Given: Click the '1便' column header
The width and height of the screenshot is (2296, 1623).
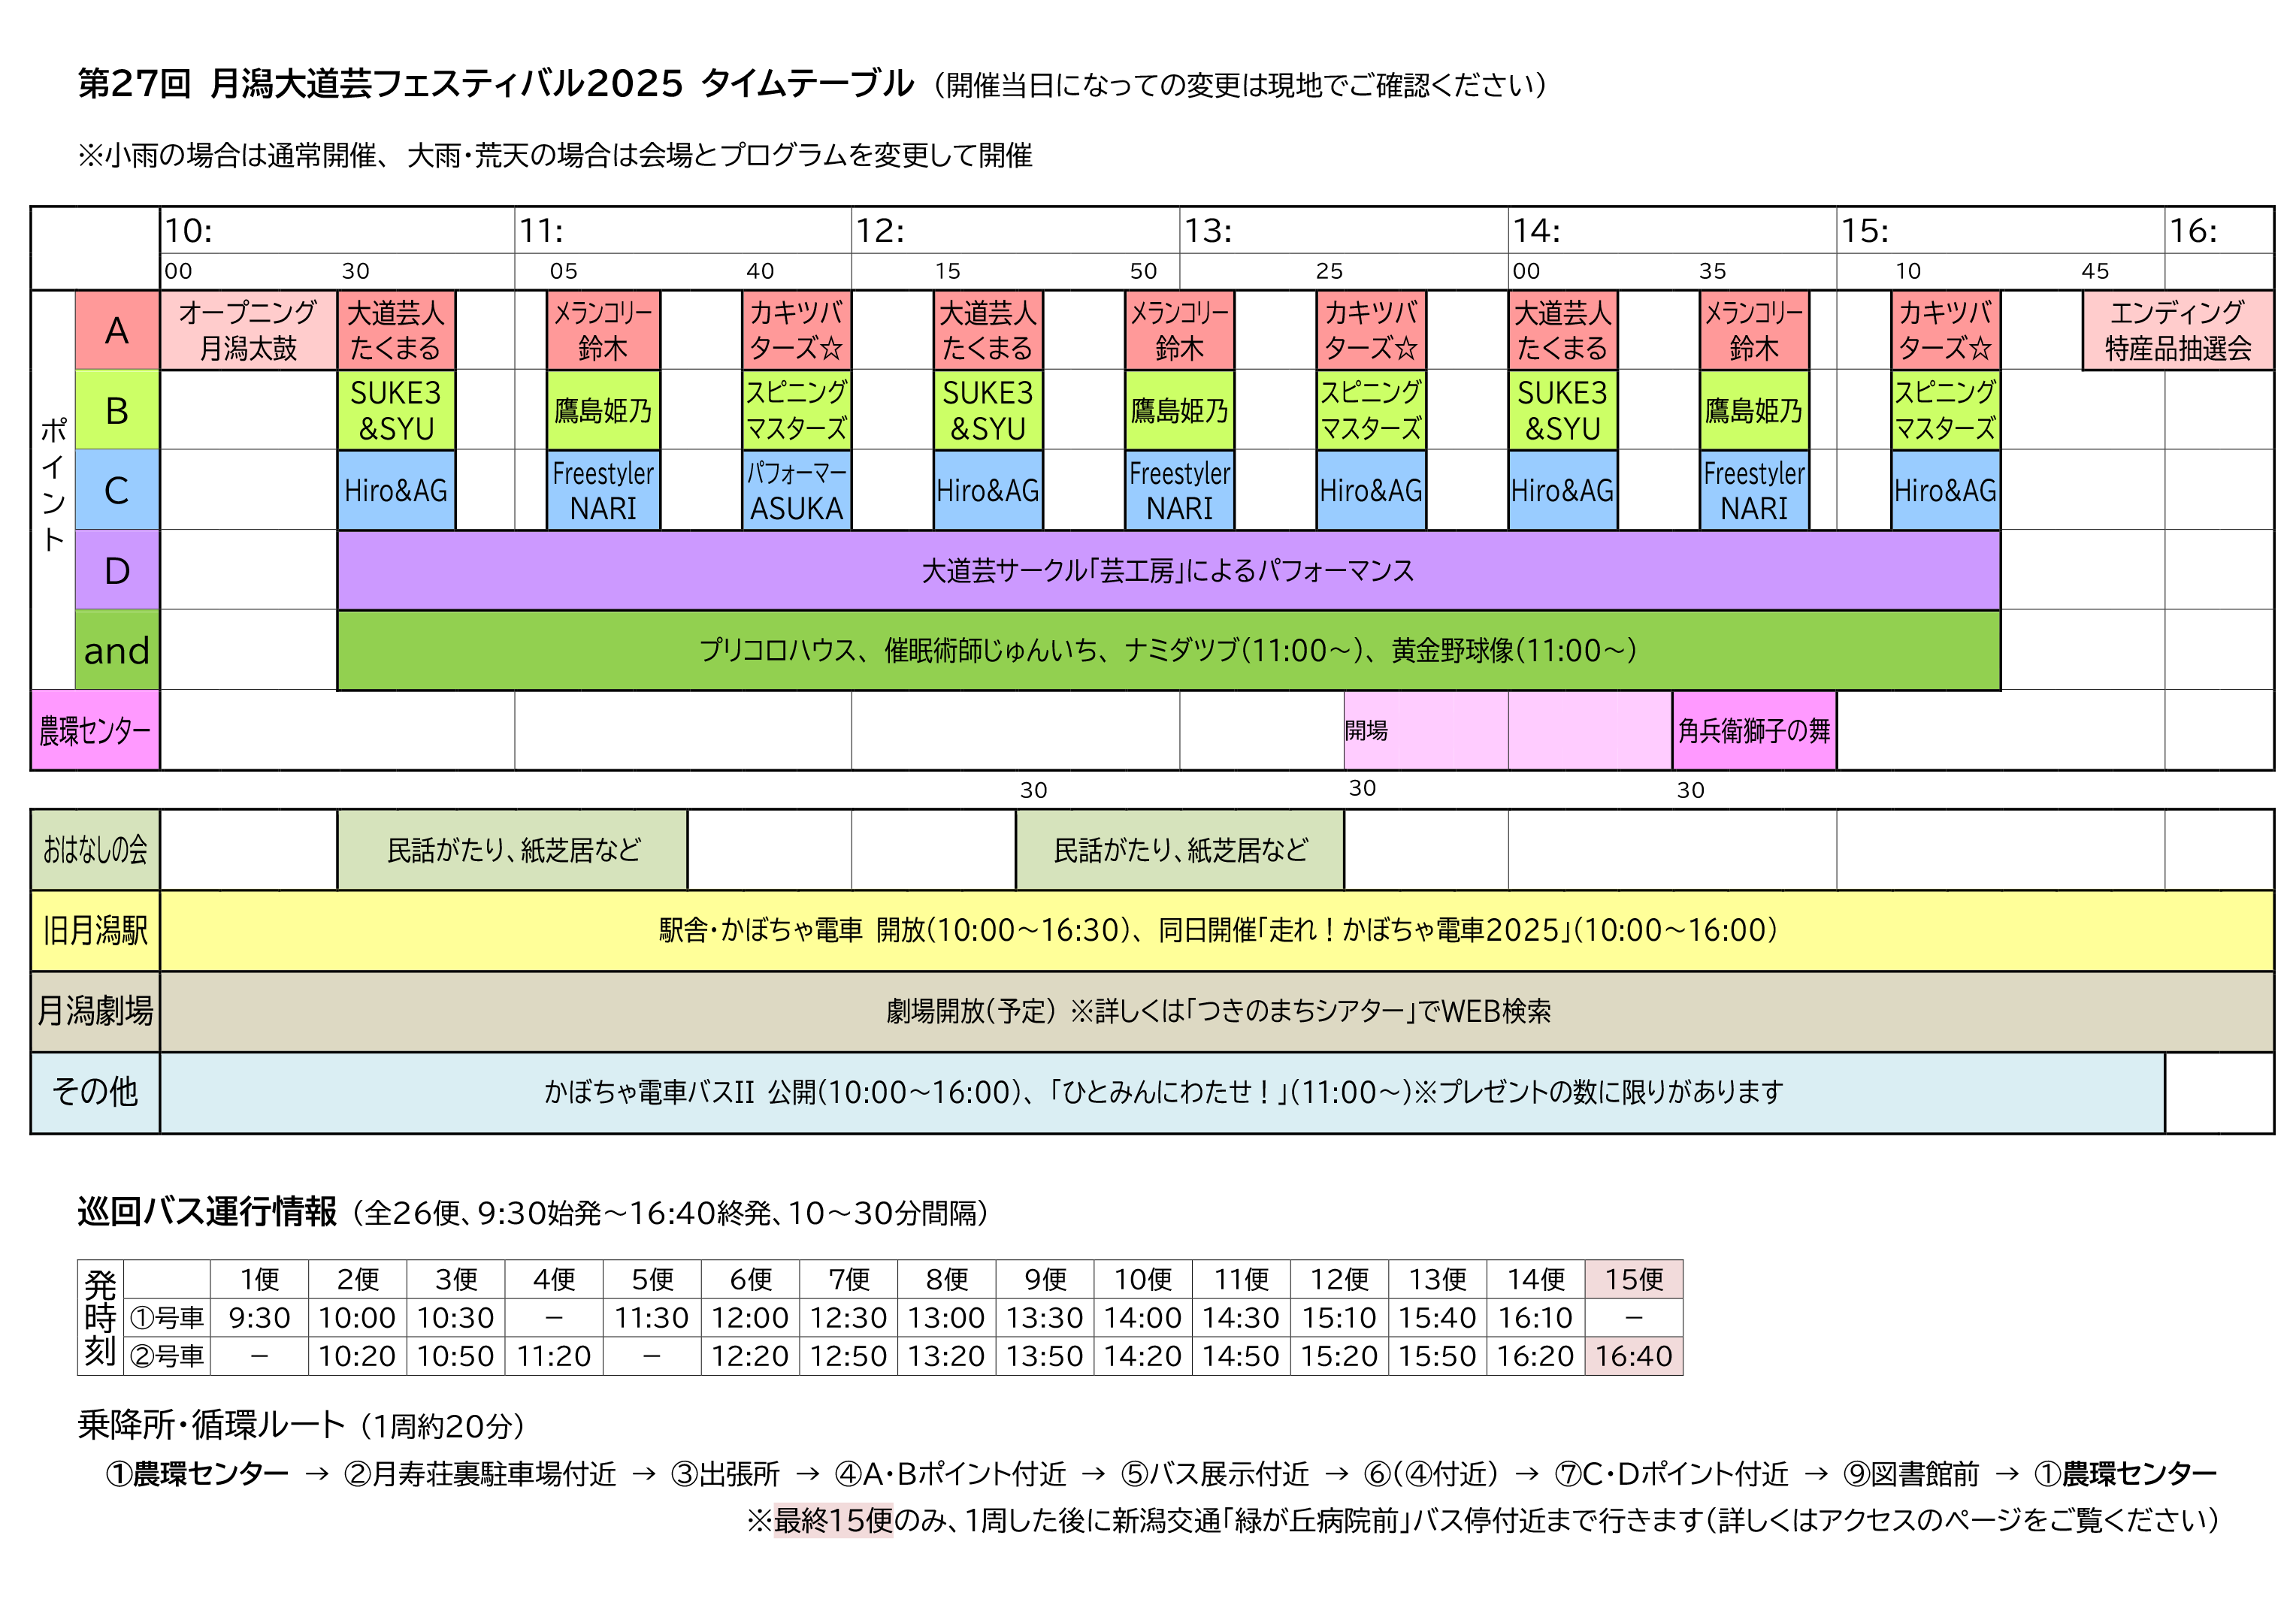Looking at the screenshot, I should tap(259, 1280).
